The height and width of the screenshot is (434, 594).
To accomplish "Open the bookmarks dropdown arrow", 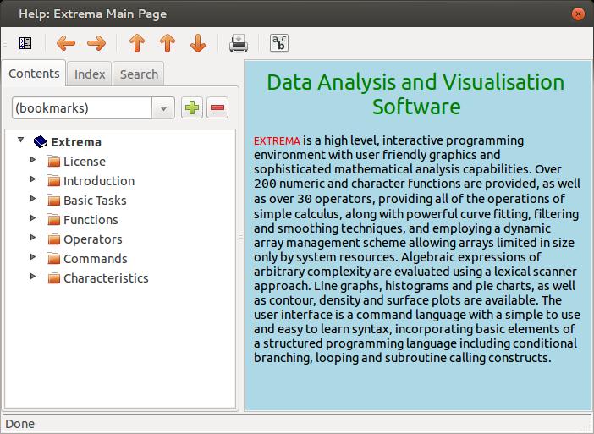I will (x=163, y=108).
